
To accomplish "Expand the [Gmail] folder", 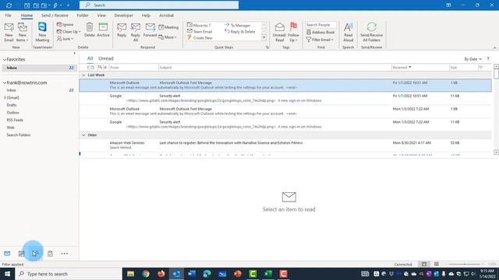I will [5, 98].
